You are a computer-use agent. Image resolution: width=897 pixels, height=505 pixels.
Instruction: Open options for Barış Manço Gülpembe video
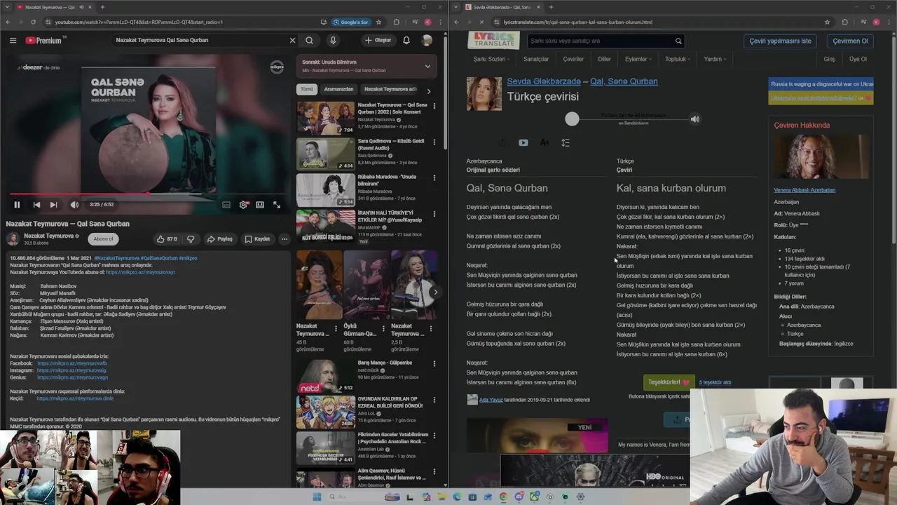click(x=434, y=364)
